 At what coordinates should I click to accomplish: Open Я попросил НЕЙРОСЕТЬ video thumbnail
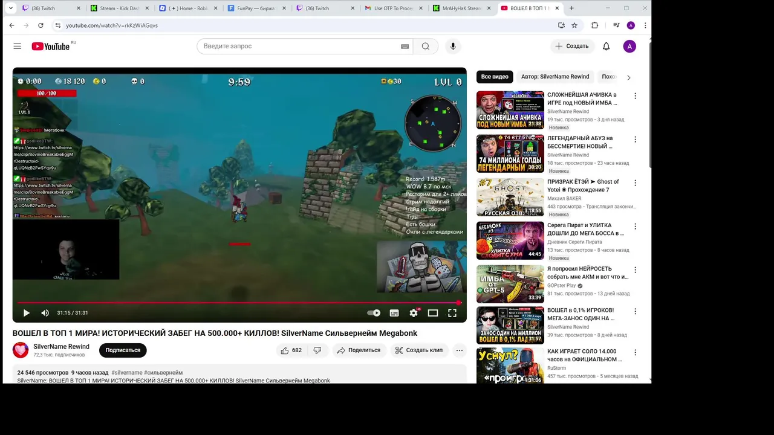(x=510, y=284)
